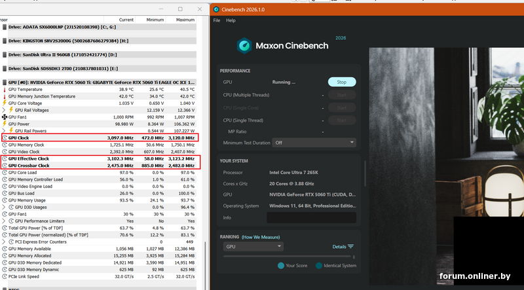Click the Intel Core Ultra 7 265K text

tap(293, 172)
